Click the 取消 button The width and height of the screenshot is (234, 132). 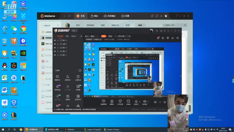110,36
